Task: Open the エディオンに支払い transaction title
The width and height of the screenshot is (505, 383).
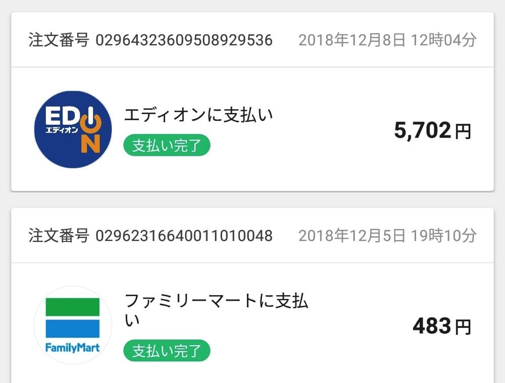Action: point(198,115)
